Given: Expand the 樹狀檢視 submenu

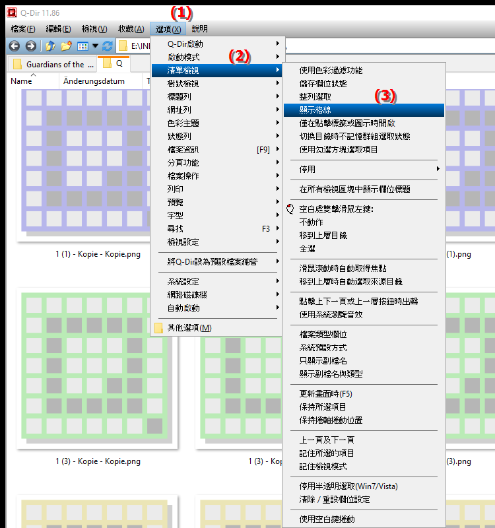Looking at the screenshot, I should coord(216,84).
